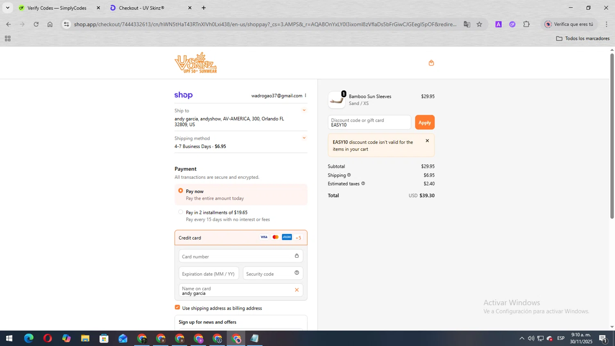Viewport: 615px width, 346px height.
Task: Open the shopping bag cart icon
Action: pyautogui.click(x=431, y=63)
